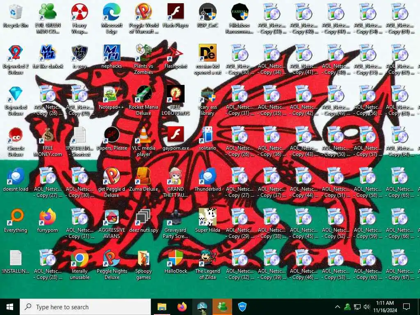This screenshot has width=420, height=315.
Task: Open the Netscape taskbar button
Action: tap(202, 307)
